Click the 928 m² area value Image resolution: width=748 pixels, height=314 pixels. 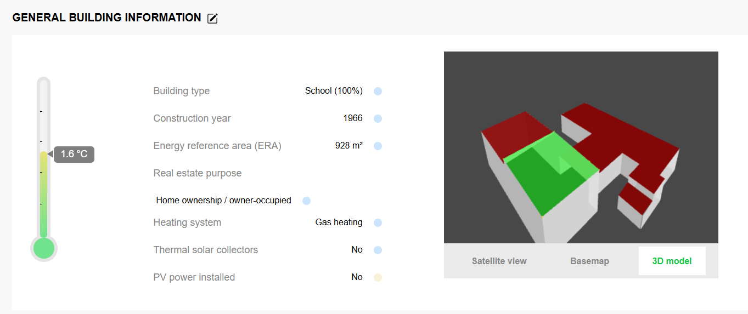pos(348,146)
